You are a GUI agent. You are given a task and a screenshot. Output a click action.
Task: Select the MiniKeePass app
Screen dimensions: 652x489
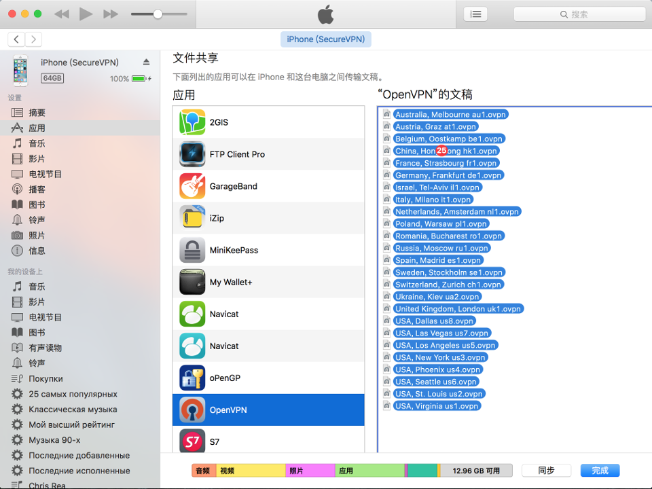(268, 251)
